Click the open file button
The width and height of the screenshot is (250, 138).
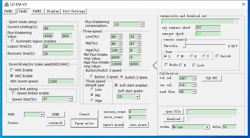tap(173, 111)
